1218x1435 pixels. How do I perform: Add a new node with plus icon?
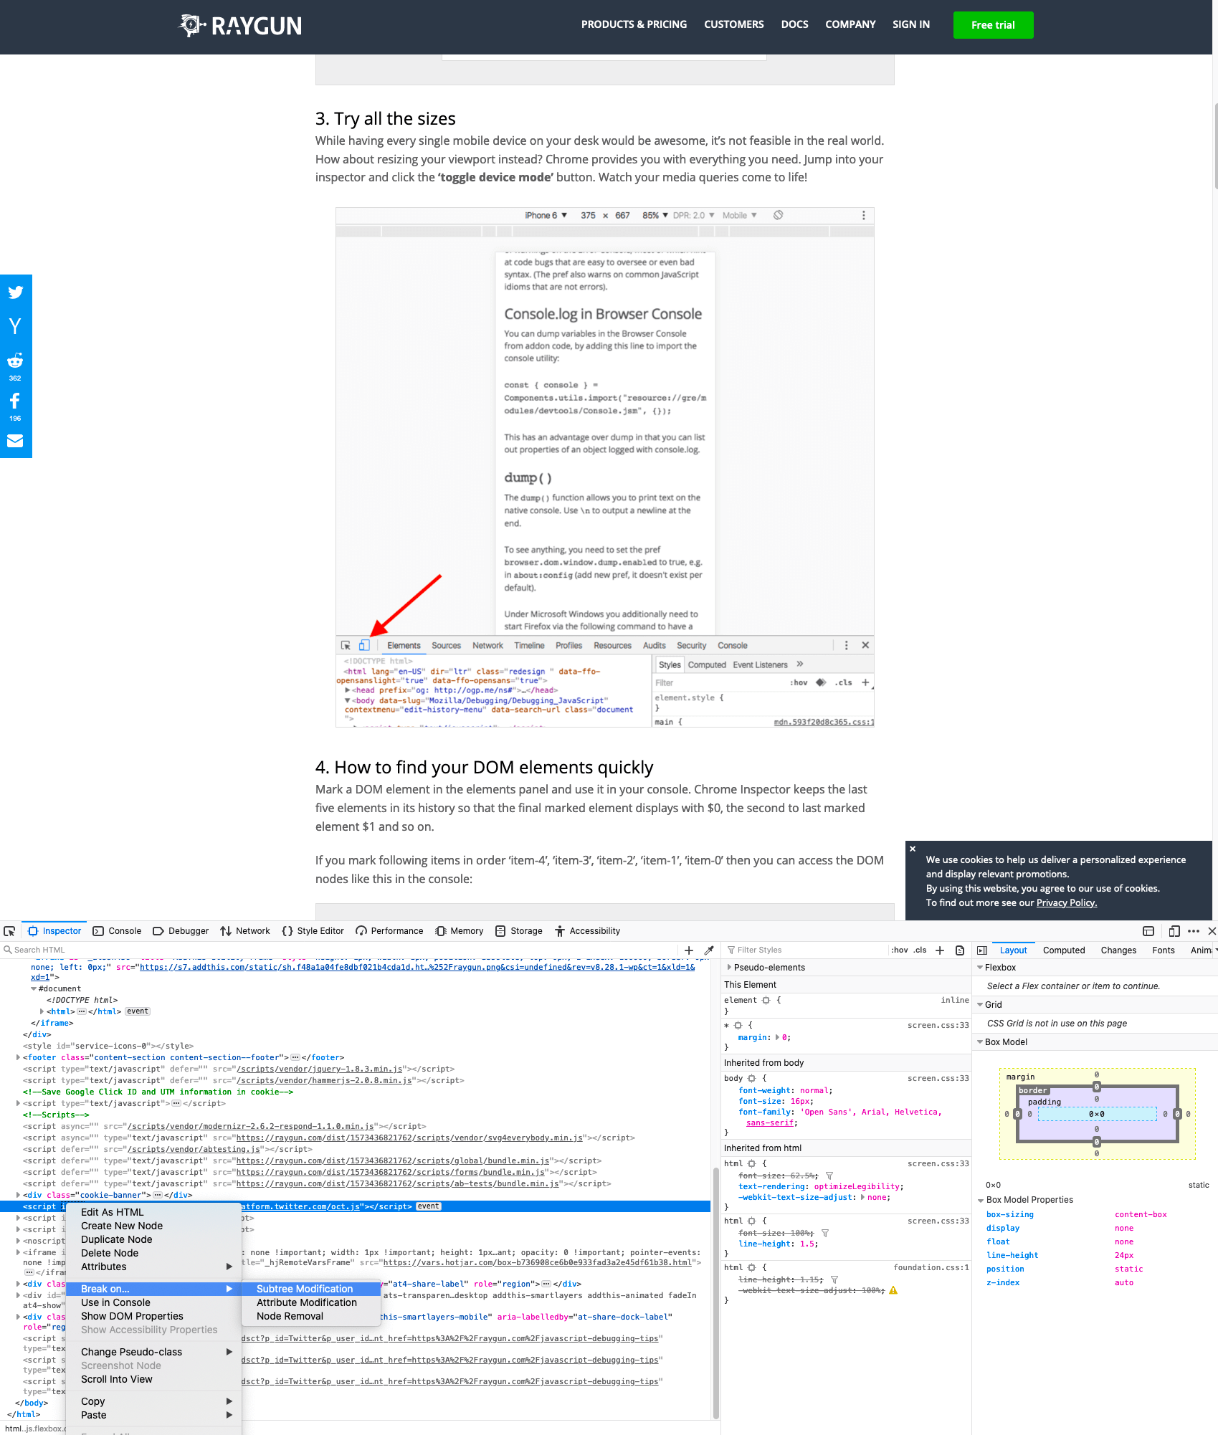click(x=689, y=950)
